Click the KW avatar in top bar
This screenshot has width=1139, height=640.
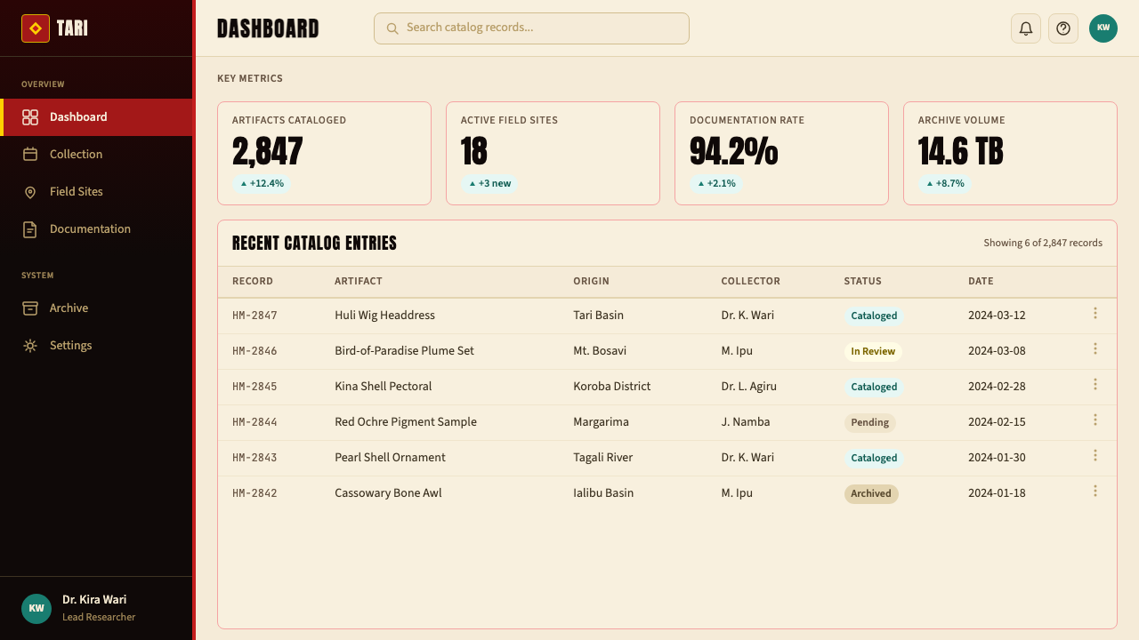(x=1103, y=28)
